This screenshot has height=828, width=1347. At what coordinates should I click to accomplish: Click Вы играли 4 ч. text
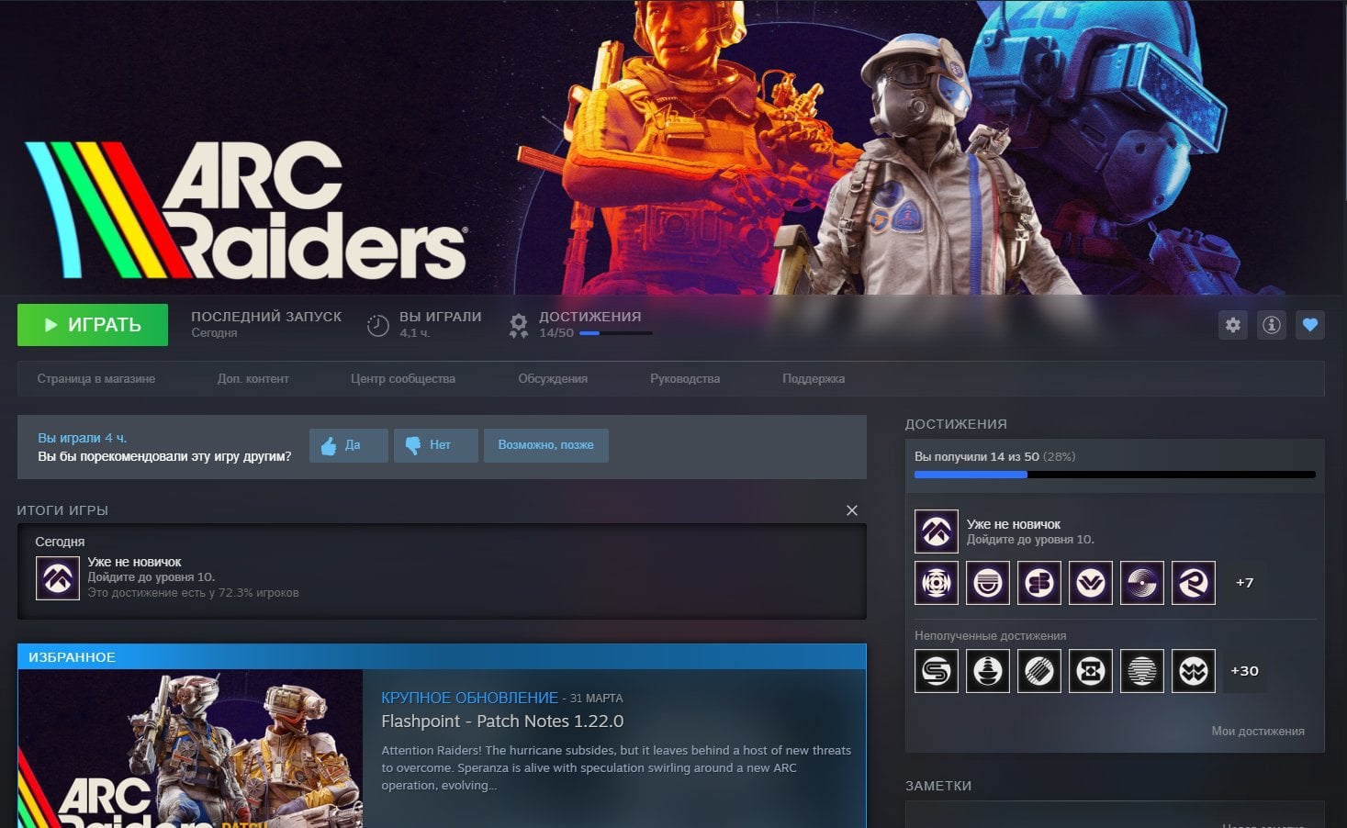coord(83,438)
